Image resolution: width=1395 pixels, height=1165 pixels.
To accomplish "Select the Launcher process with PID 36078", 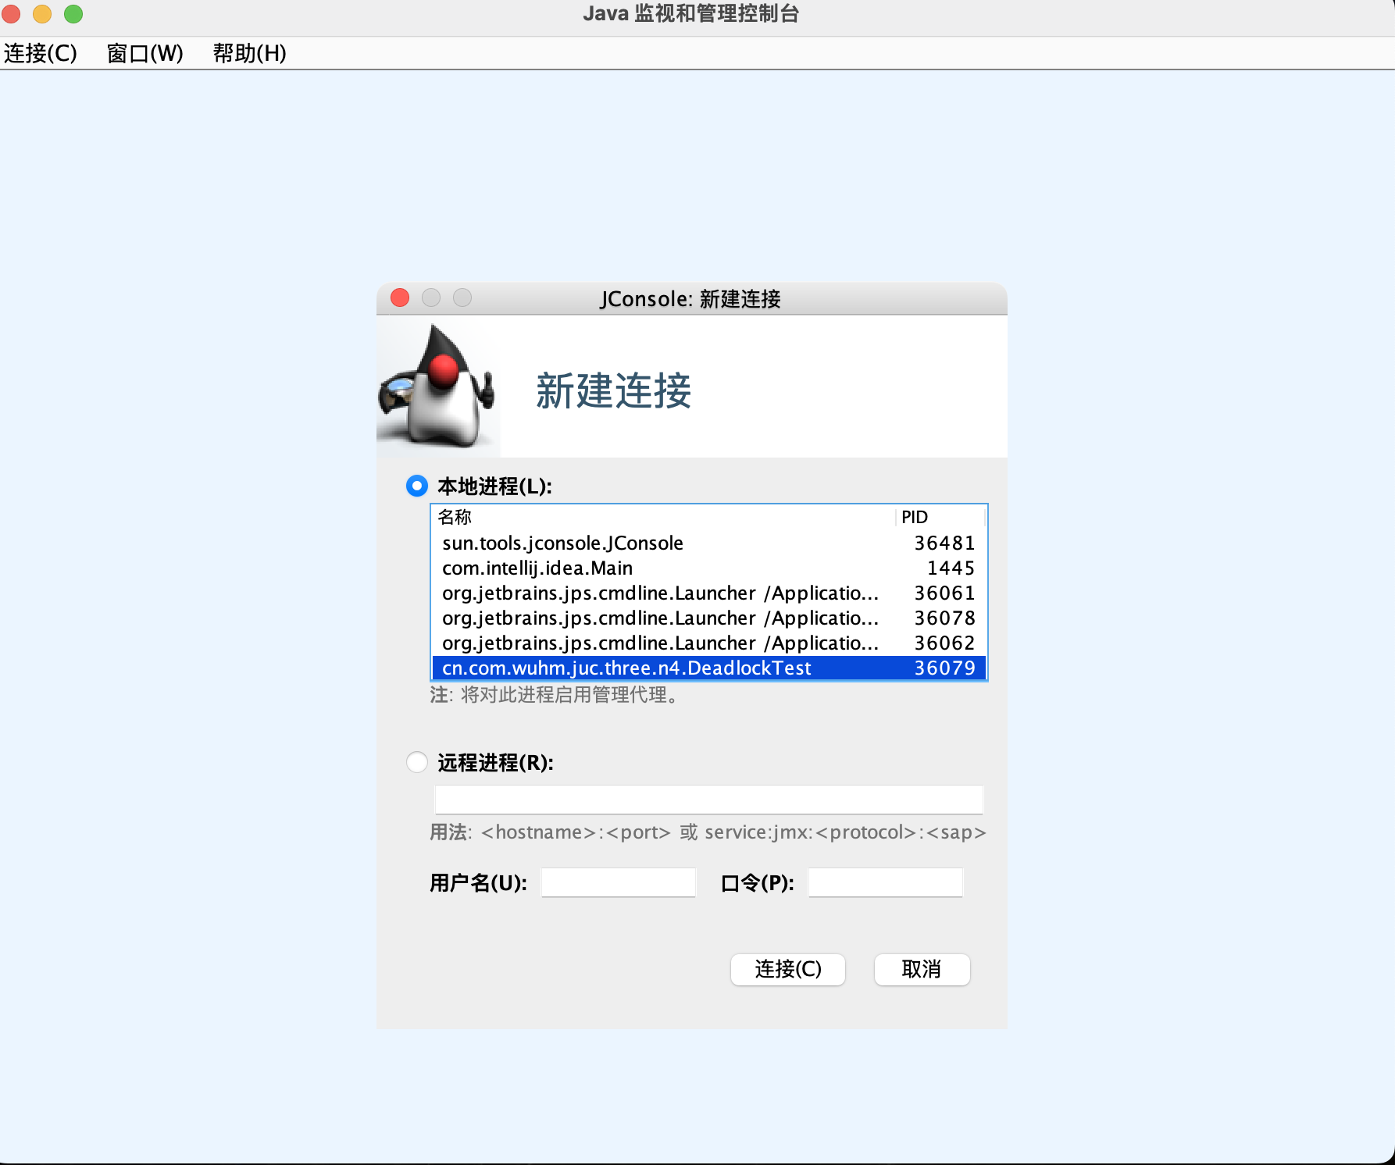I will pyautogui.click(x=708, y=618).
